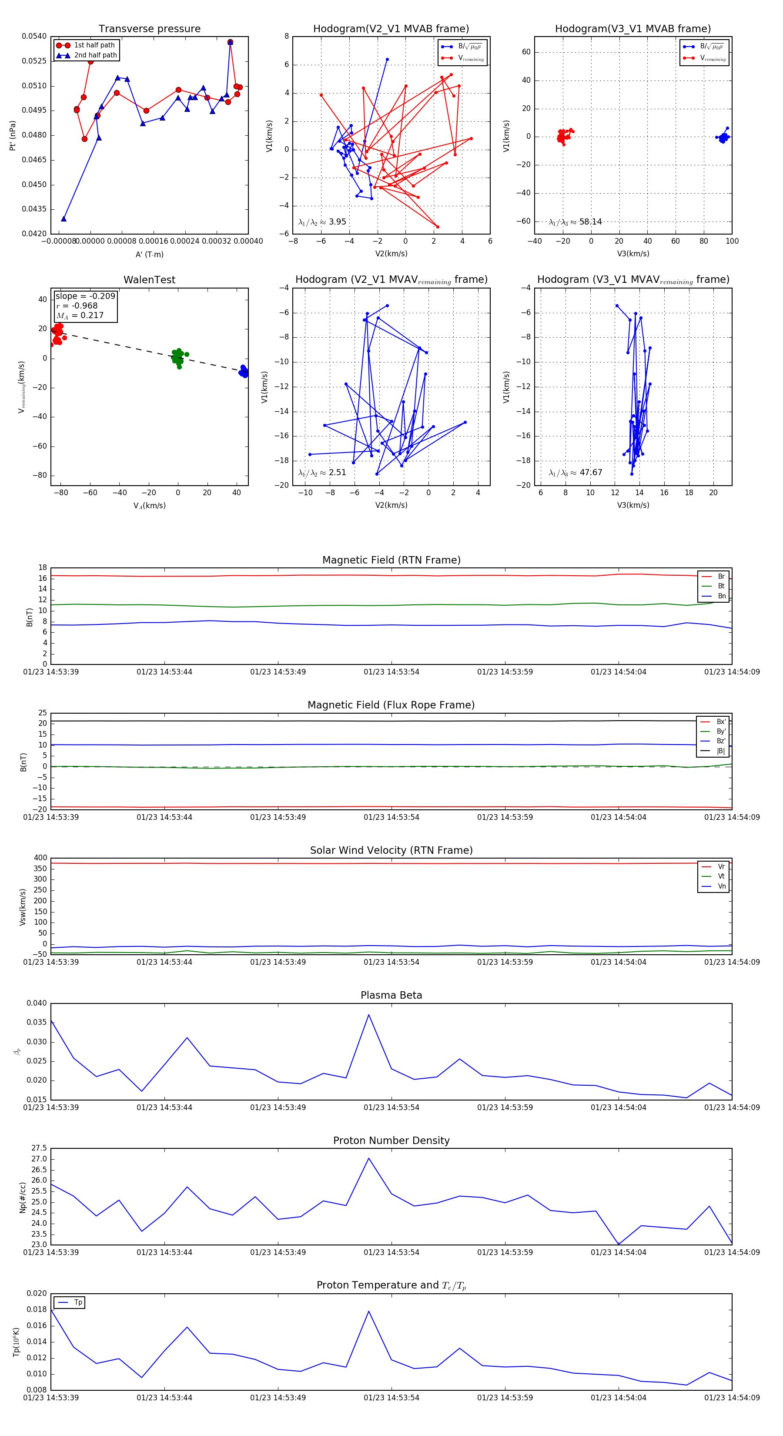Select the Vr red legend swatch

(x=706, y=867)
